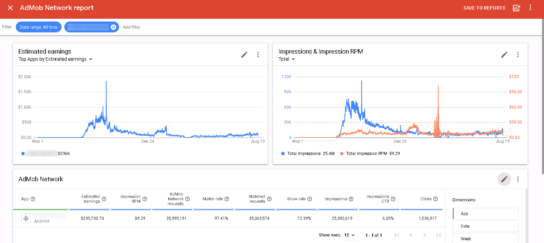
Task: Toggle the $236K app series in earnings legend
Action: coord(46,154)
